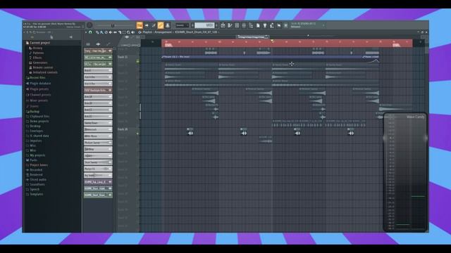Click the long purple automation clip on Track 15
Image resolution: width=451 pixels, height=253 pixels.
pyautogui.click(x=261, y=57)
